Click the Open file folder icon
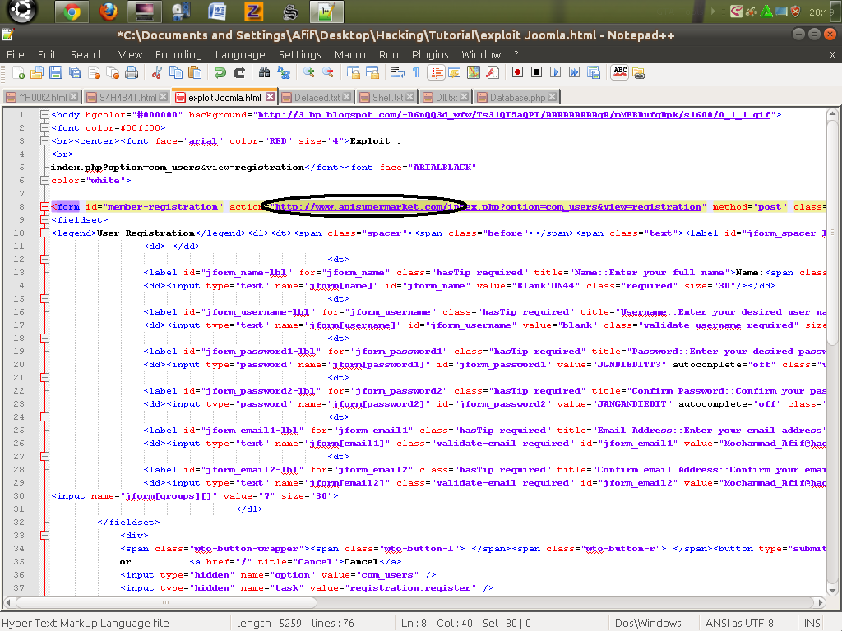Image resolution: width=842 pixels, height=631 pixels. (x=36, y=73)
